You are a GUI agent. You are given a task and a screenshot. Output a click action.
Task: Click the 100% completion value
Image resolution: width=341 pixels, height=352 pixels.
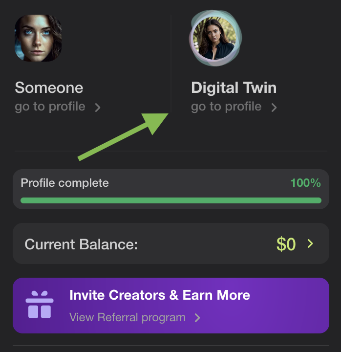pyautogui.click(x=305, y=183)
